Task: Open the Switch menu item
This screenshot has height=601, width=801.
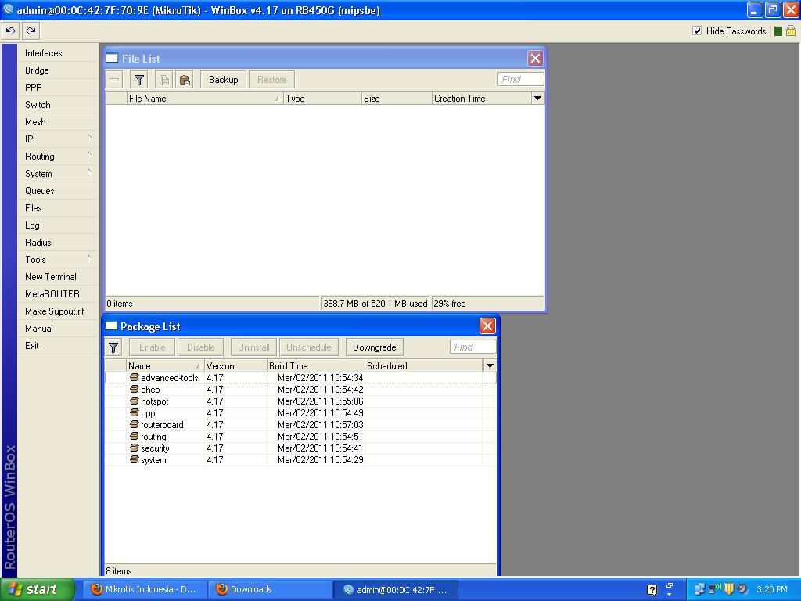Action: [x=58, y=105]
